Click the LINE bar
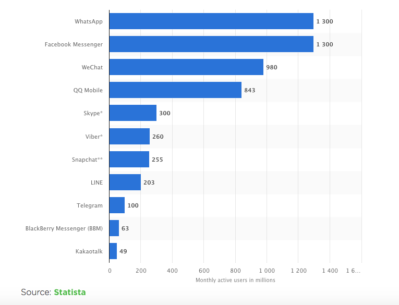 click(125, 182)
